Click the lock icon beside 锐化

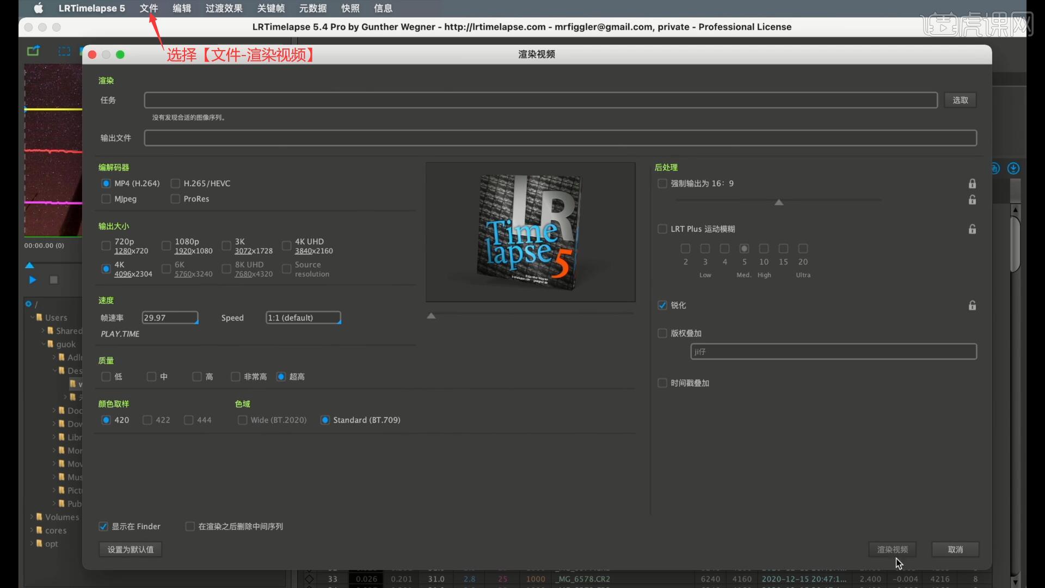(x=972, y=305)
